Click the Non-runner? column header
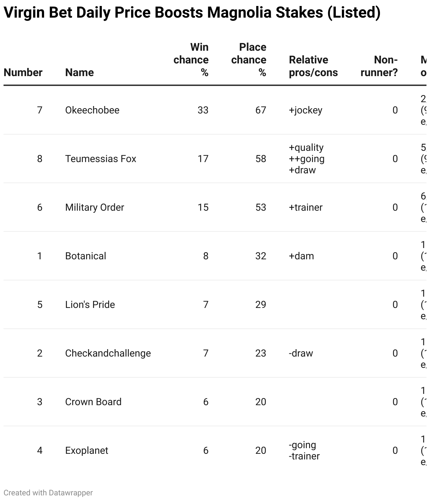The width and height of the screenshot is (430, 501). pos(379,66)
